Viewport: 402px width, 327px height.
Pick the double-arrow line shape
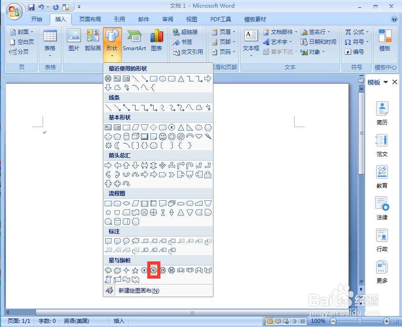(x=126, y=108)
